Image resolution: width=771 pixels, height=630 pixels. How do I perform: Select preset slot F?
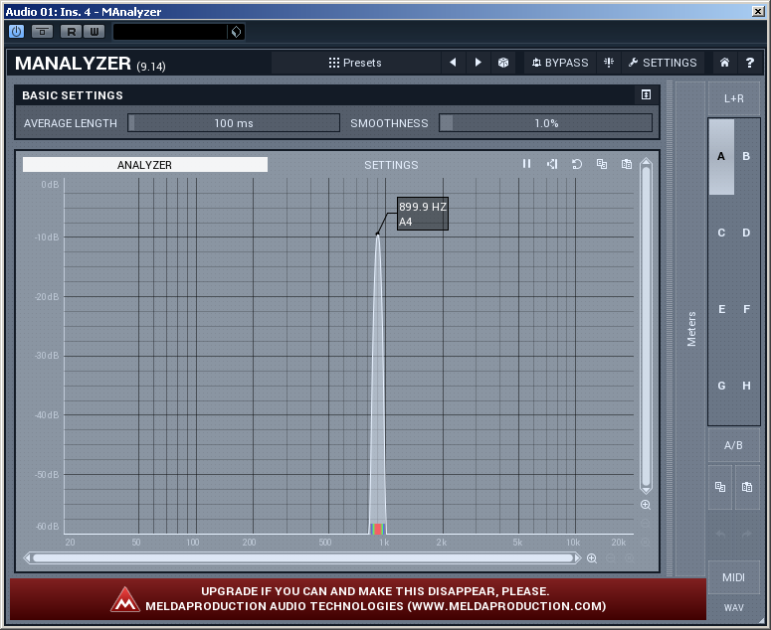point(746,309)
